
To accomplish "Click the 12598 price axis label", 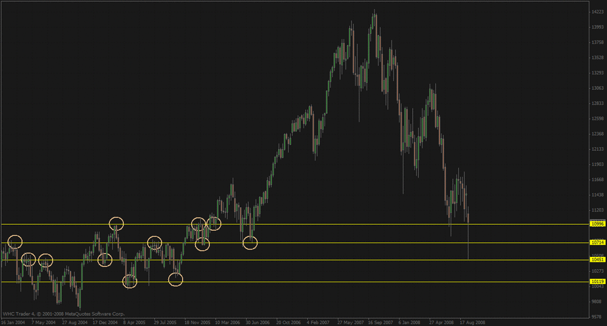I will point(597,119).
